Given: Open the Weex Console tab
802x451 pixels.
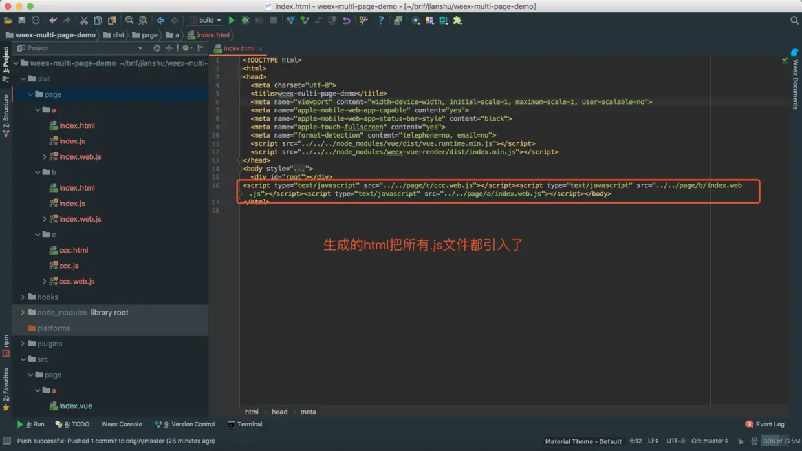Looking at the screenshot, I should pos(122,425).
